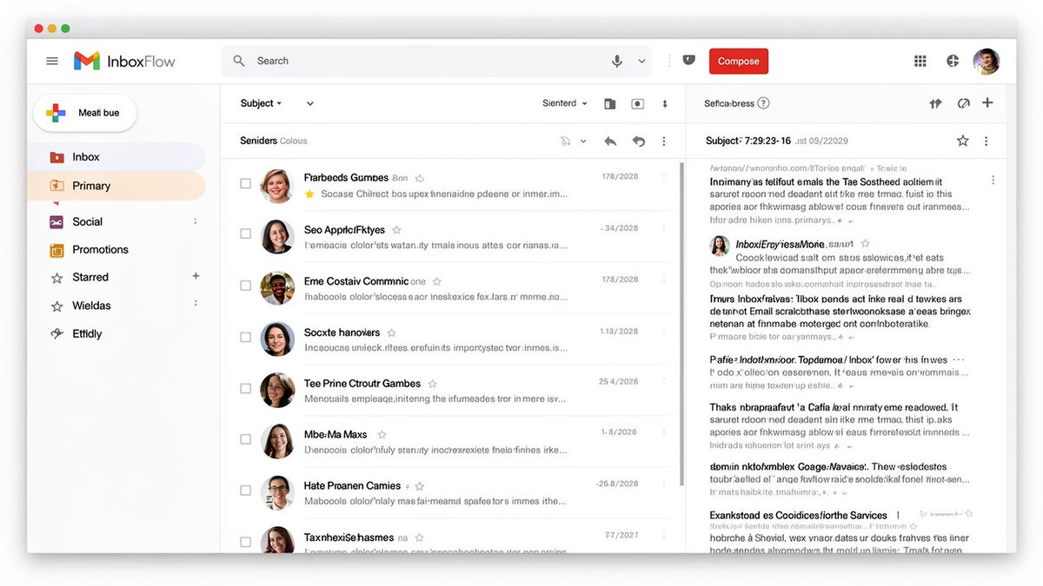Star the Seo ApprictFktyes email
The image size is (1043, 586).
coord(396,230)
